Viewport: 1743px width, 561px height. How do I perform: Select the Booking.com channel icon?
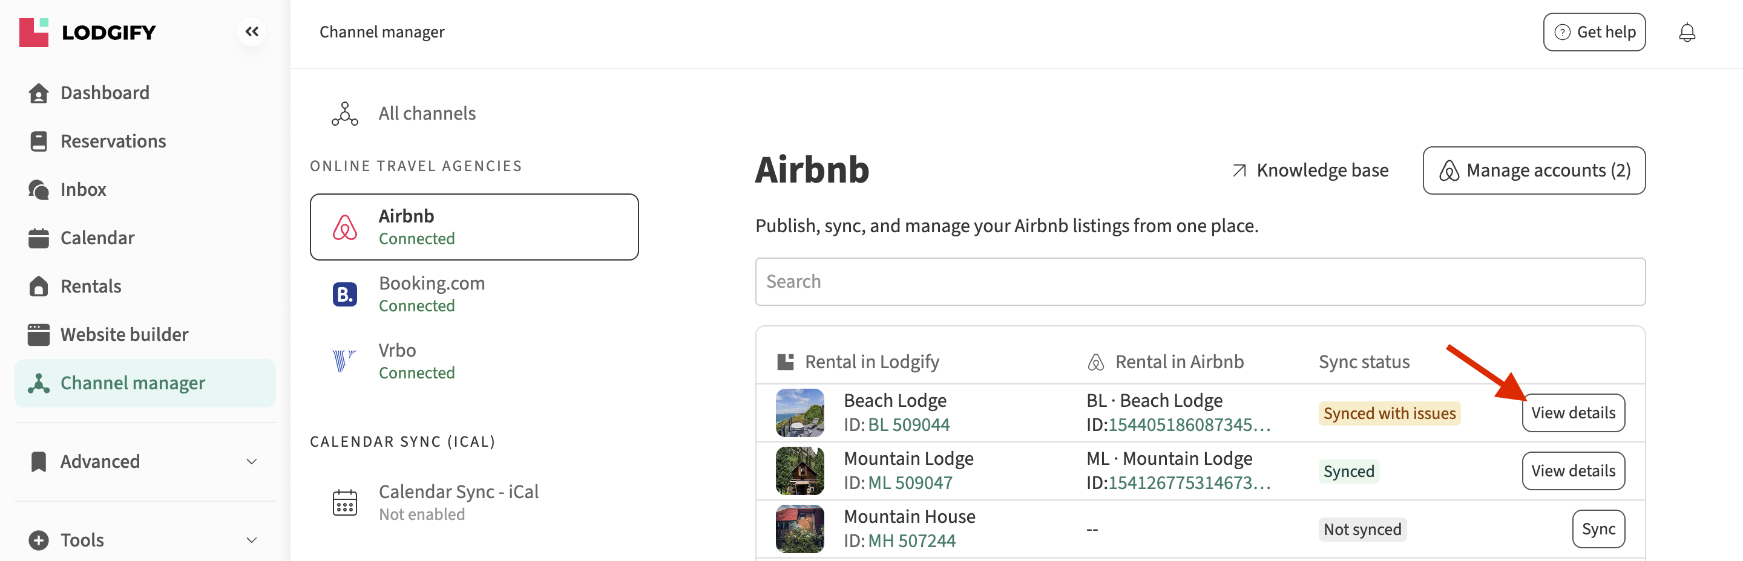click(x=344, y=294)
